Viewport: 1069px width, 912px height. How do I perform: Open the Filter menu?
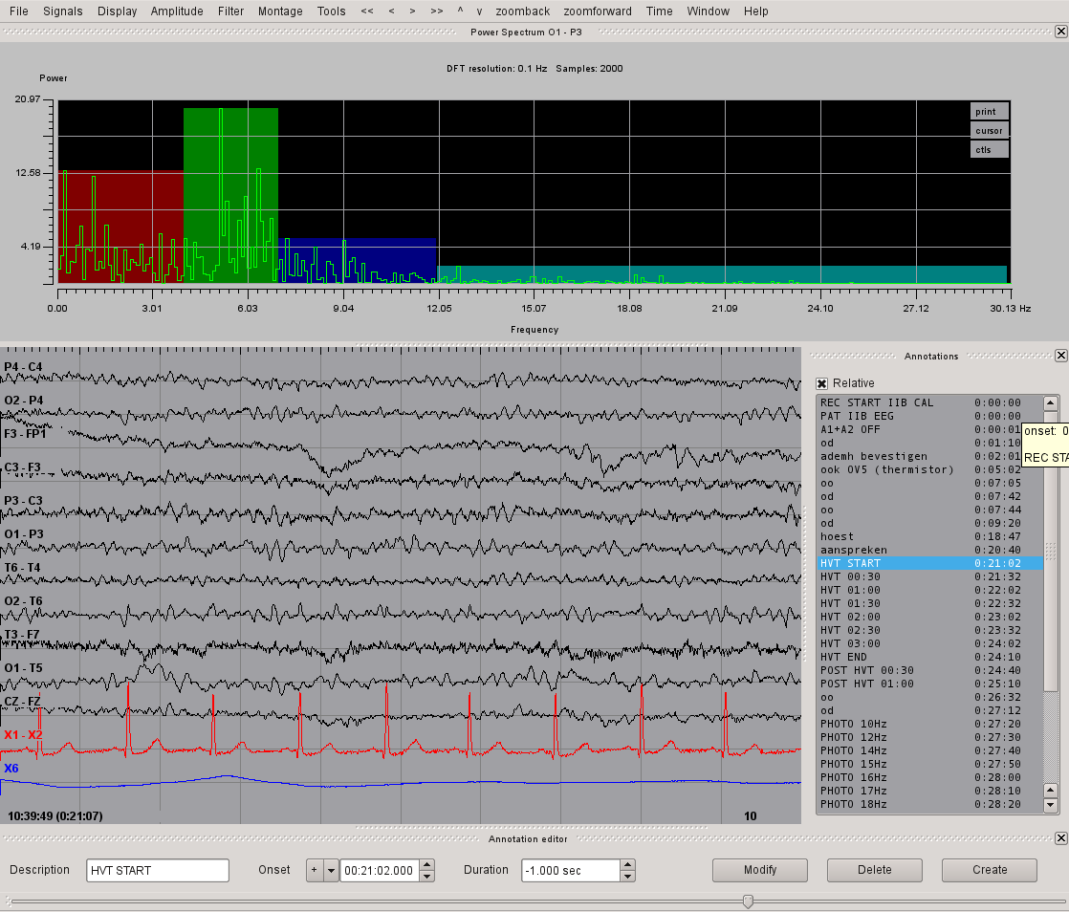(x=230, y=11)
